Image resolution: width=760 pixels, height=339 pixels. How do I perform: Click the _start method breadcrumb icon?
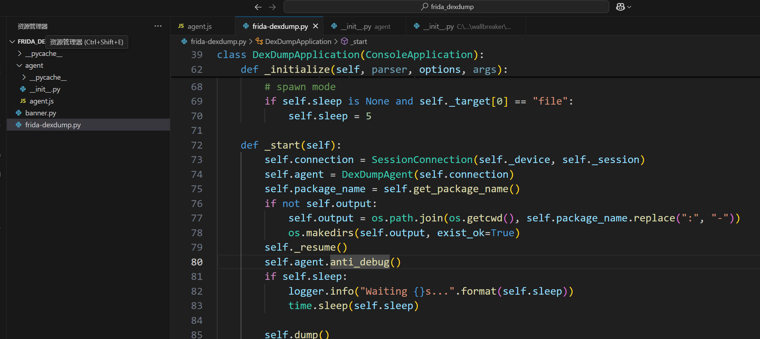[x=344, y=41]
